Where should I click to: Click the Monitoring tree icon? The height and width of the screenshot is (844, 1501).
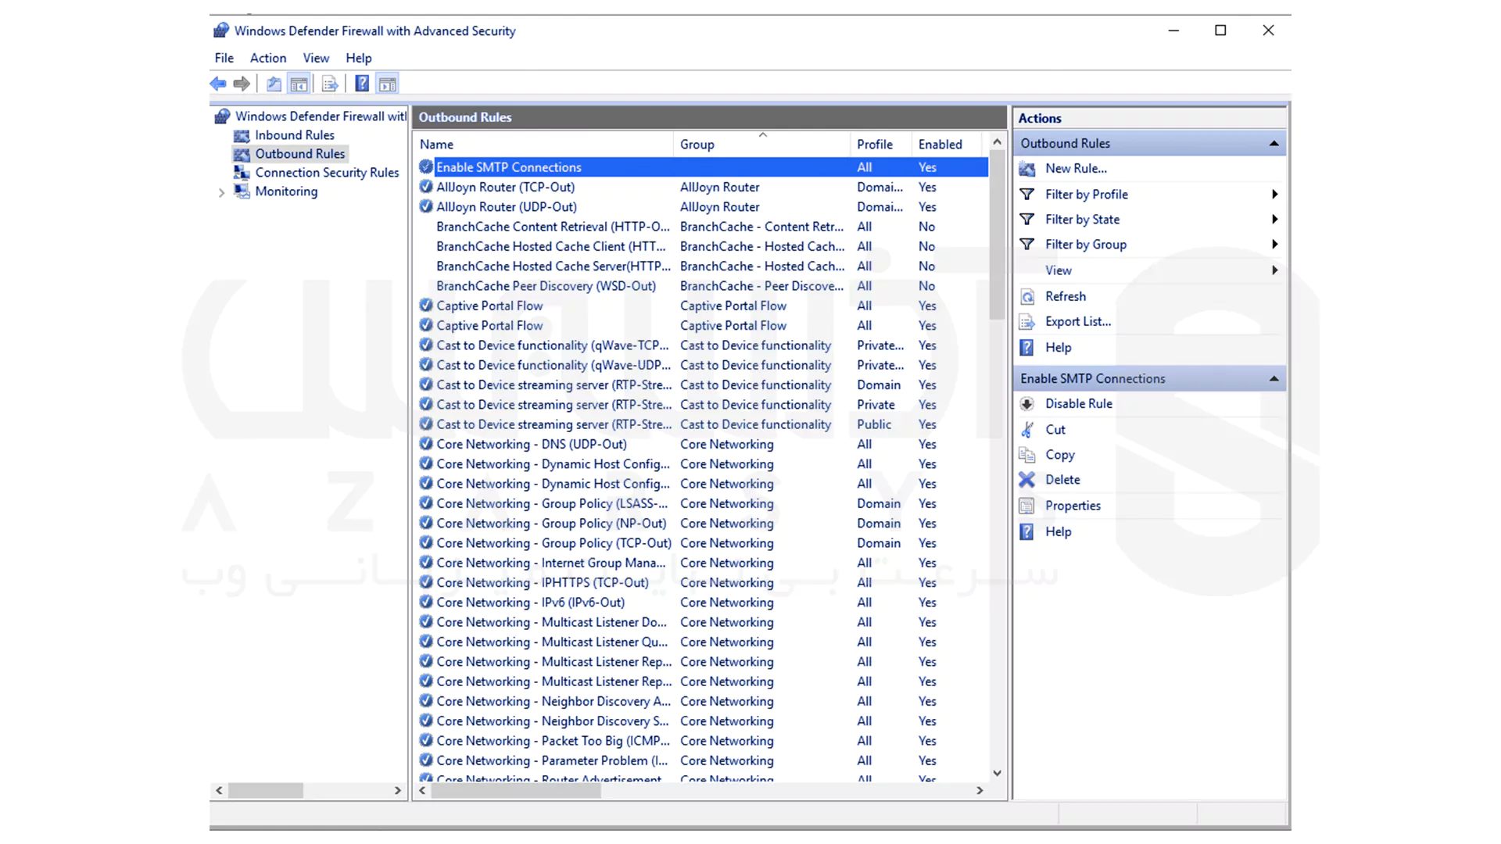(242, 191)
